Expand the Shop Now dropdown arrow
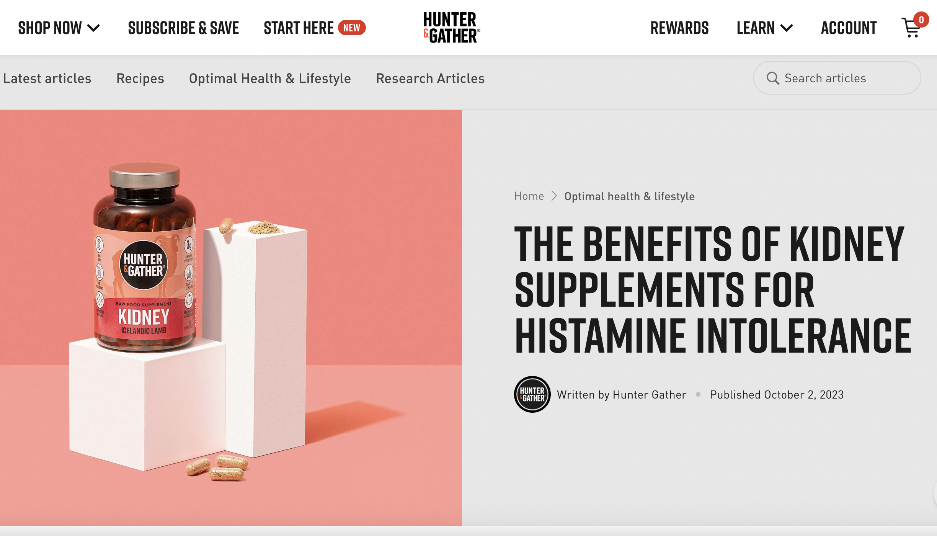937x536 pixels. tap(93, 28)
